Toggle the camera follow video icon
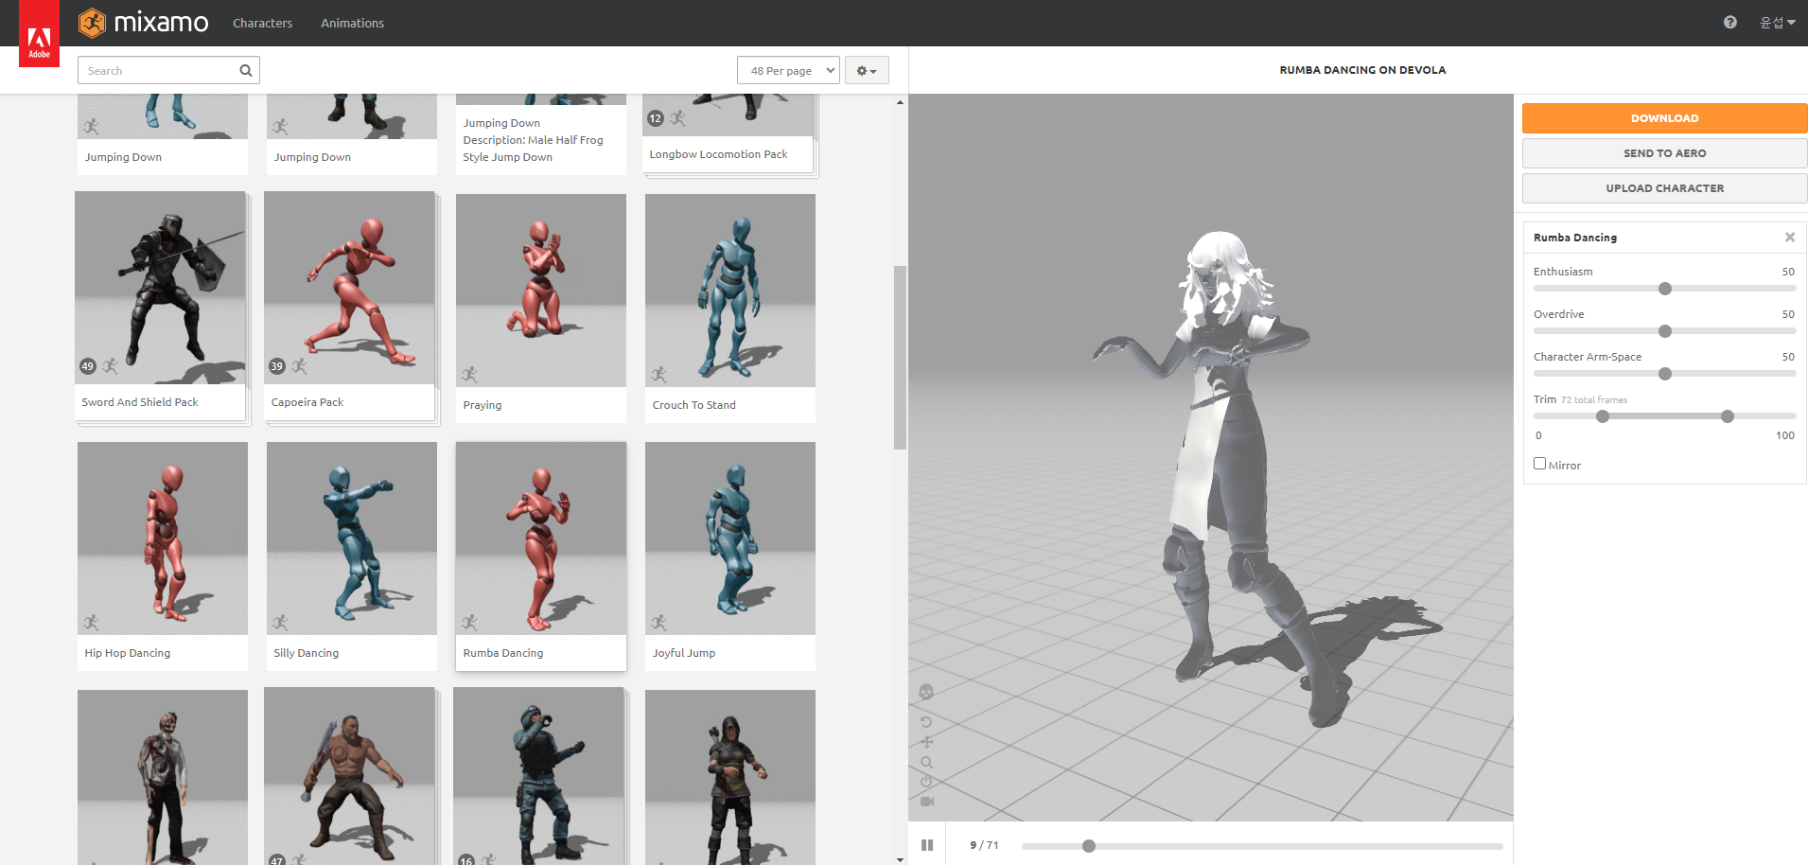Image resolution: width=1808 pixels, height=865 pixels. (x=926, y=802)
